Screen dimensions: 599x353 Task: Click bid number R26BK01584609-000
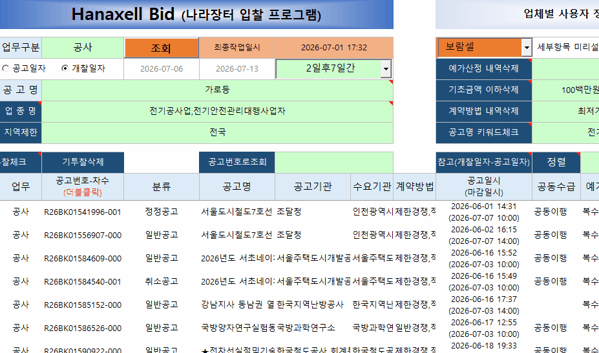[x=83, y=259]
